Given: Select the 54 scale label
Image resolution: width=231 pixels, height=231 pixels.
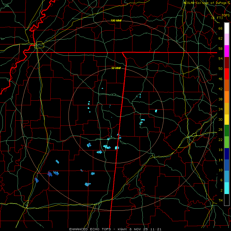Looking at the screenshot, I should click(220, 59).
